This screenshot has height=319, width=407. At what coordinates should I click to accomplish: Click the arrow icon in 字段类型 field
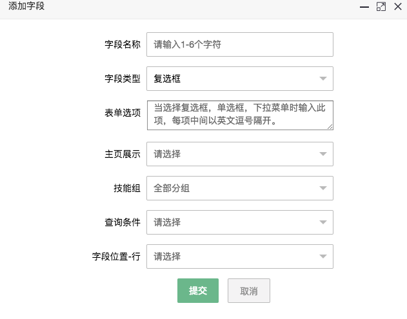[323, 79]
